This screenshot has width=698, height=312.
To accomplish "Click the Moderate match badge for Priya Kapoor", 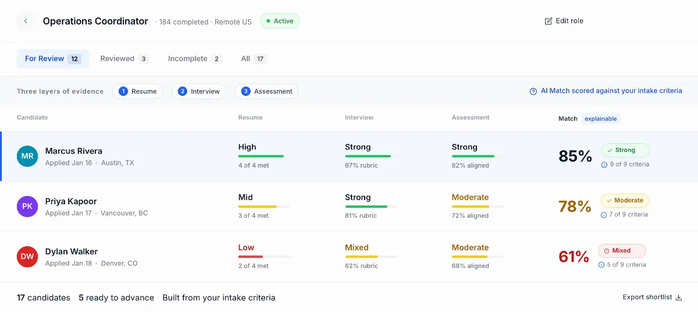I will 625,200.
